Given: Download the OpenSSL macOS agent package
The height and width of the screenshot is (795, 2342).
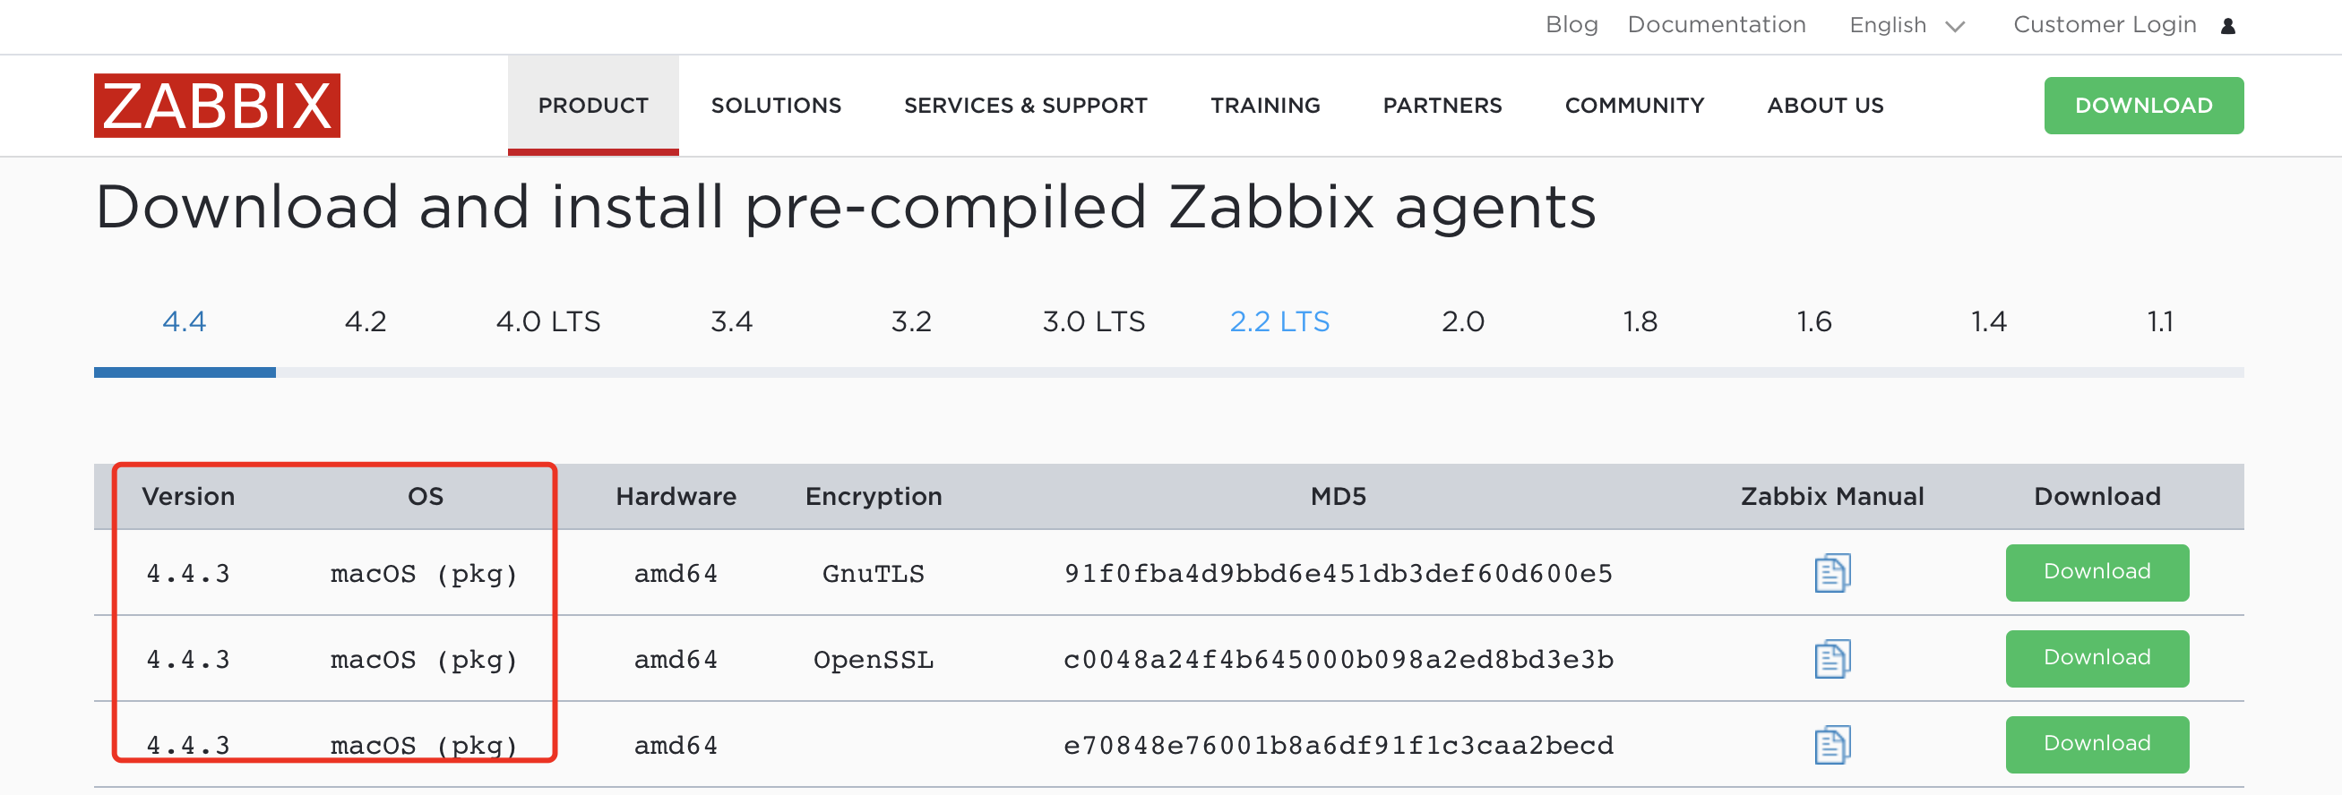Looking at the screenshot, I should 2097,658.
